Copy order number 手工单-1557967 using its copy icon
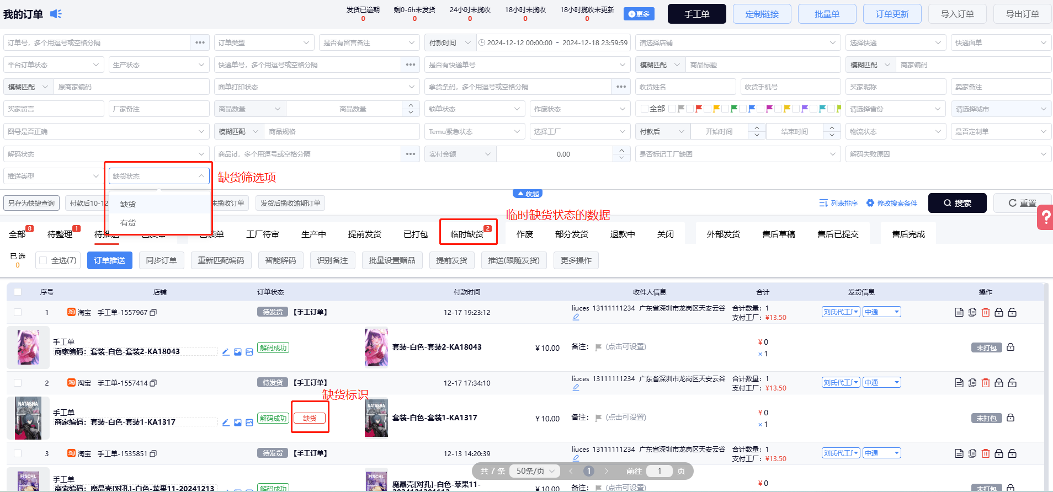Screen dimensions: 1053x492 (153, 312)
